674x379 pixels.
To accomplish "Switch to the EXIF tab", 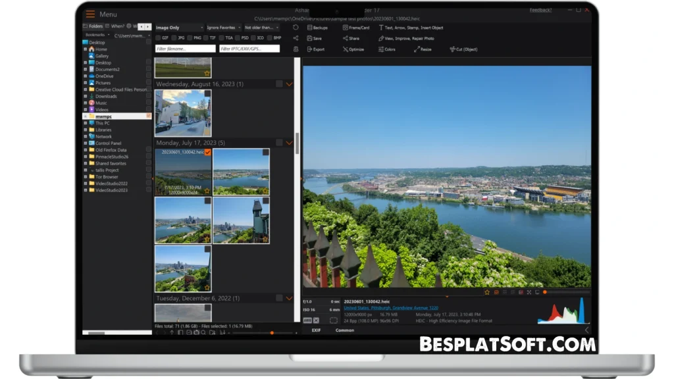I will pyautogui.click(x=316, y=330).
